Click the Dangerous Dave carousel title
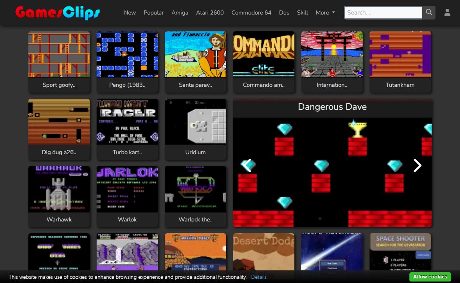This screenshot has height=283, width=460. click(332, 107)
